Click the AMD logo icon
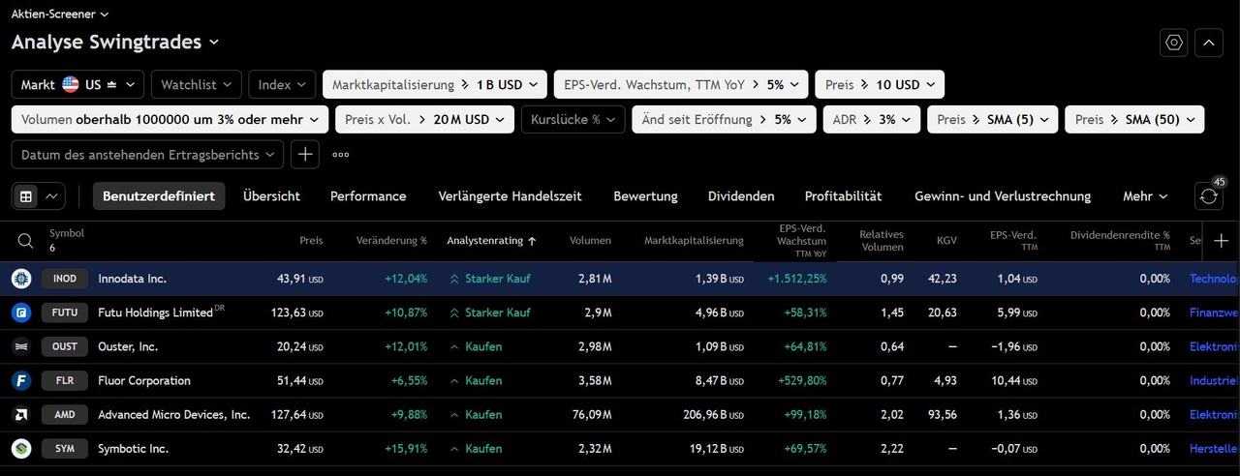Viewport: 1240px width, 476px height. click(21, 414)
